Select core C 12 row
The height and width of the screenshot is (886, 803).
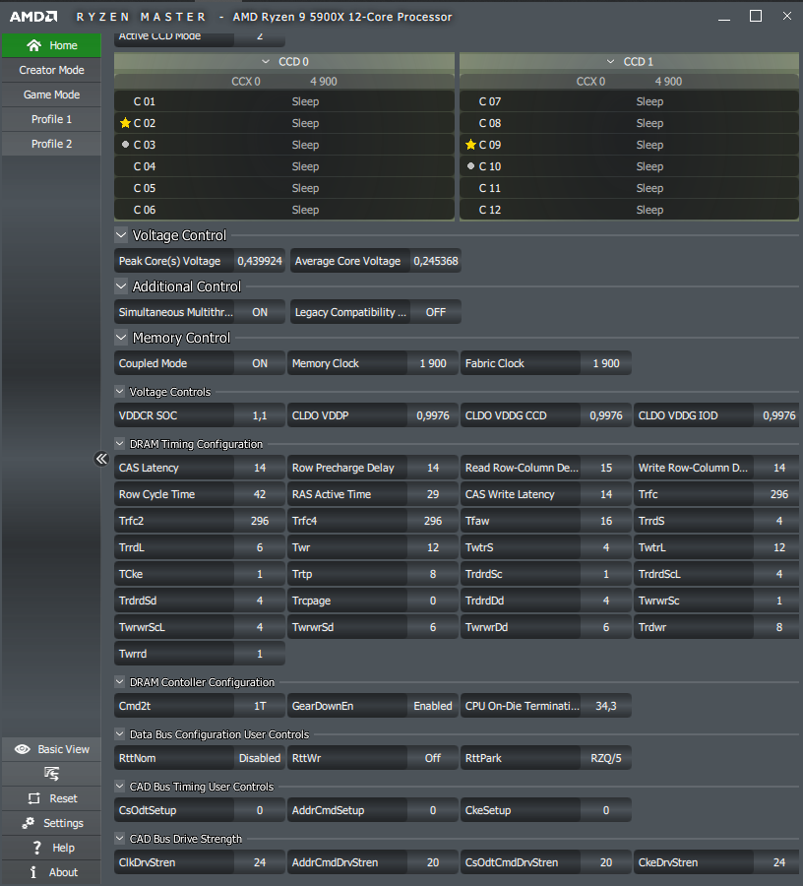point(629,210)
